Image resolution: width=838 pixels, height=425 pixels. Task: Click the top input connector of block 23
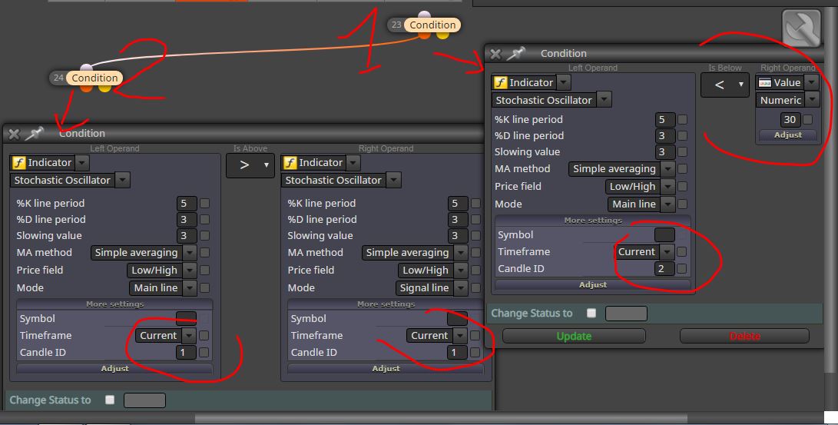424,14
